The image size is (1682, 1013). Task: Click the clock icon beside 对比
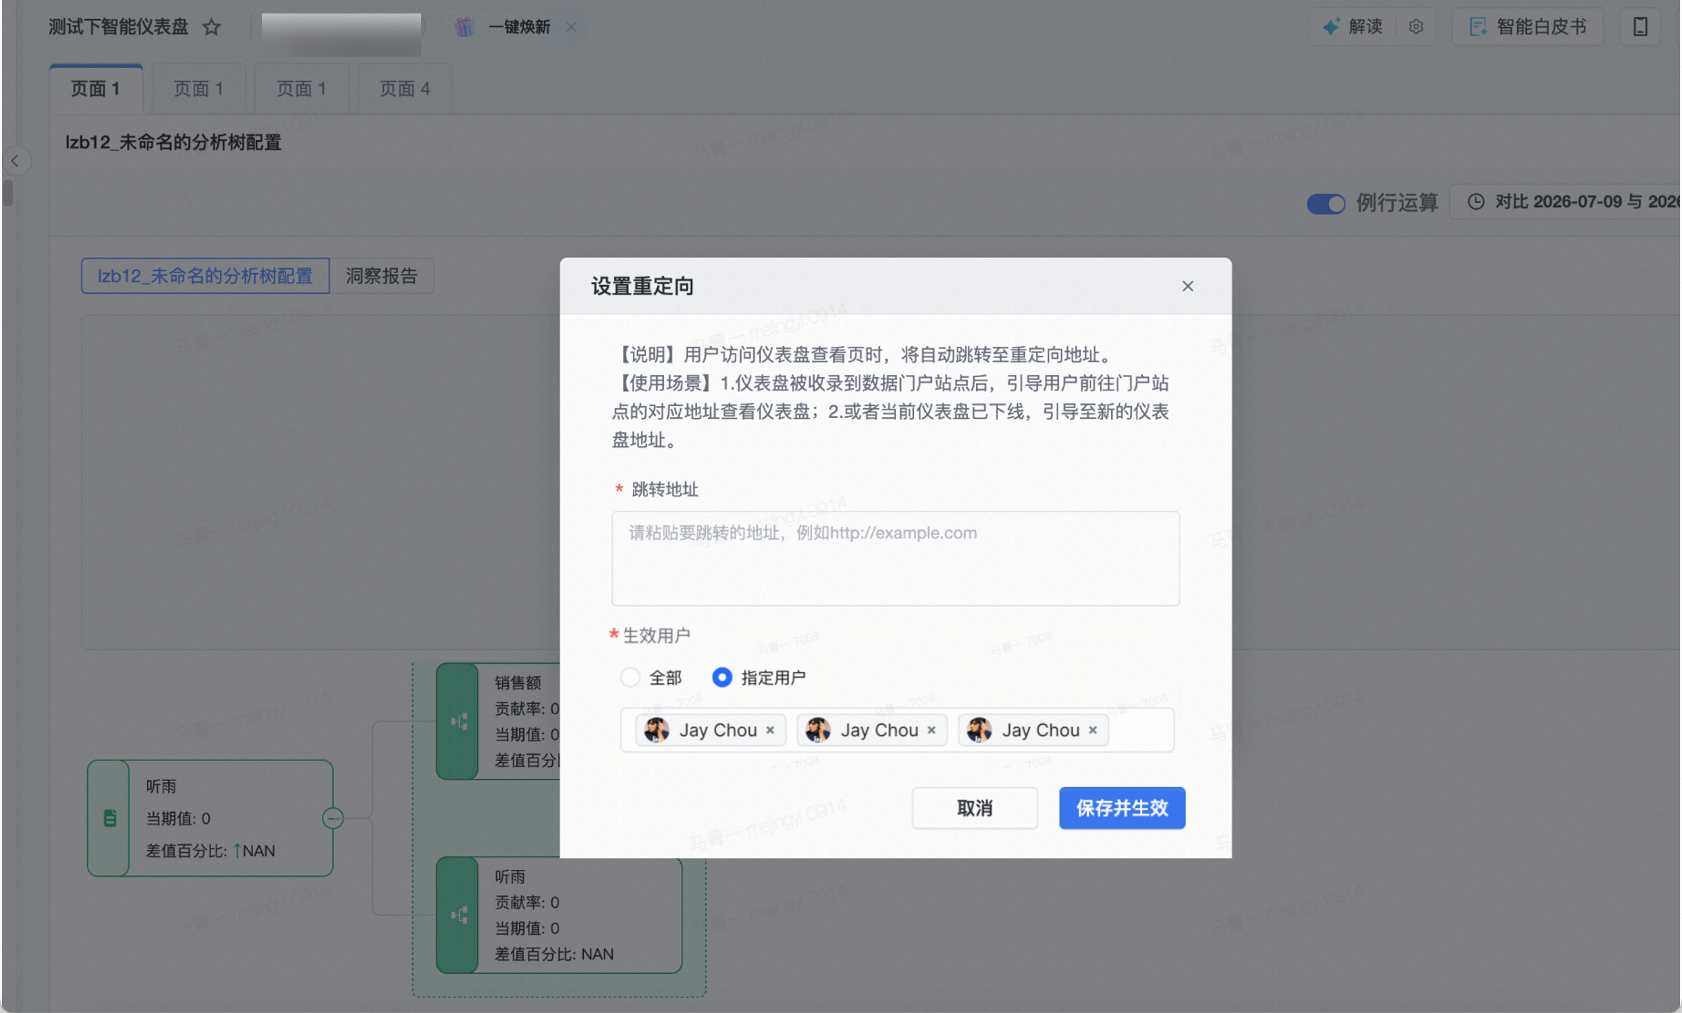coord(1475,202)
